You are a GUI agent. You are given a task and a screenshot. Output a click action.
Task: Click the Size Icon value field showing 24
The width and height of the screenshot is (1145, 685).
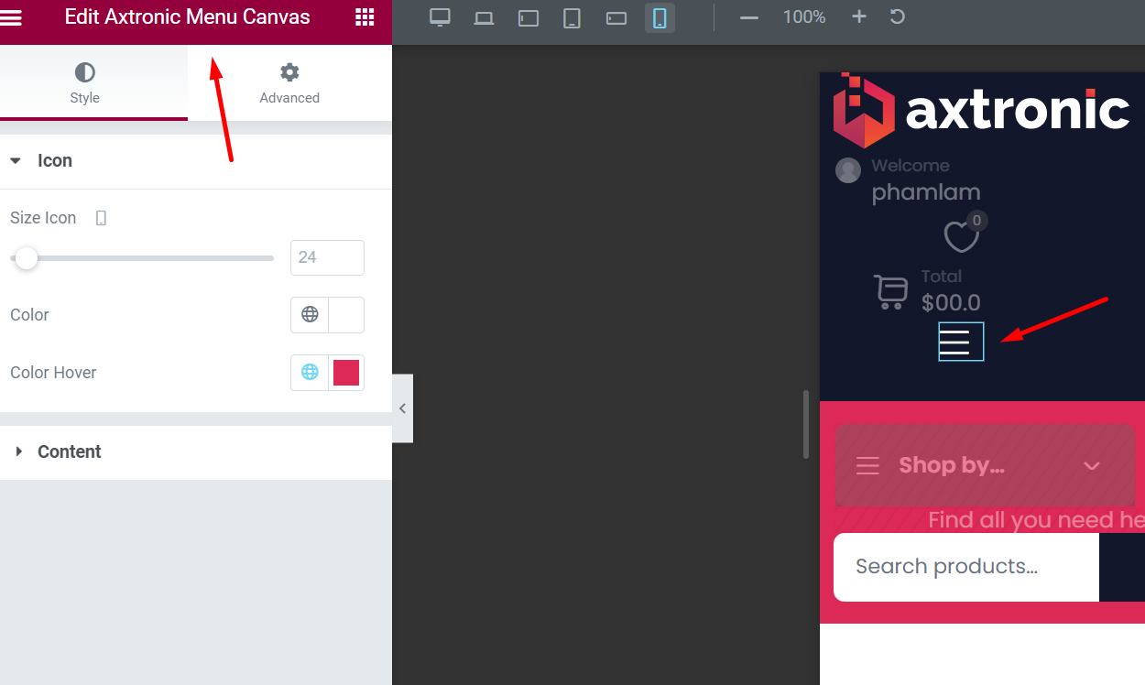(x=327, y=258)
